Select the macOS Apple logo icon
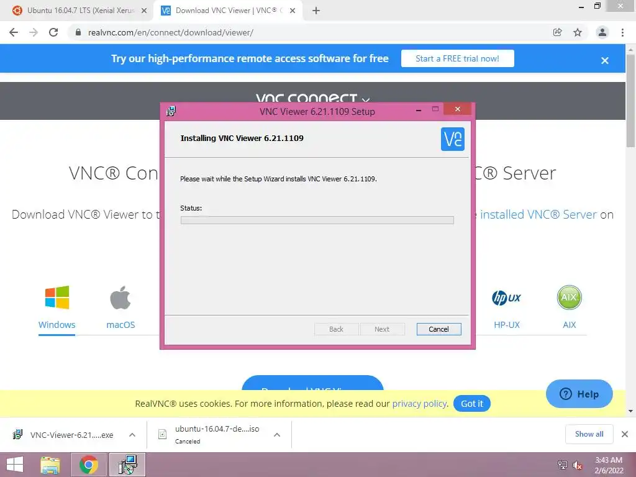This screenshot has height=477, width=636. (120, 298)
